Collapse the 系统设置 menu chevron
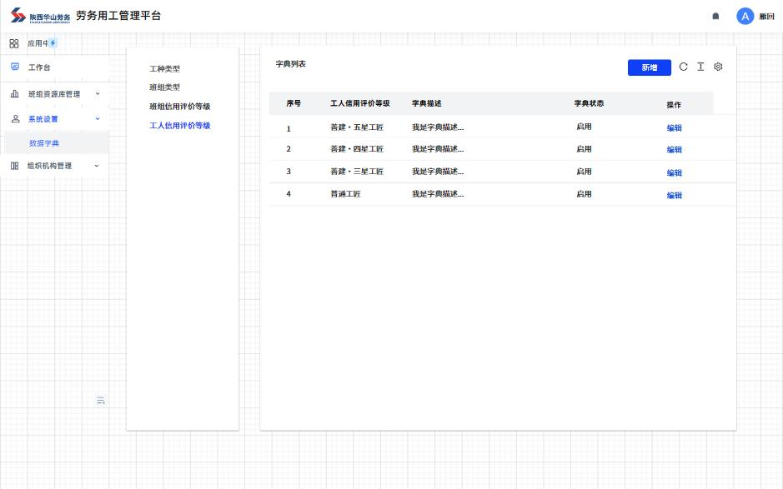This screenshot has width=783, height=489. (x=97, y=119)
